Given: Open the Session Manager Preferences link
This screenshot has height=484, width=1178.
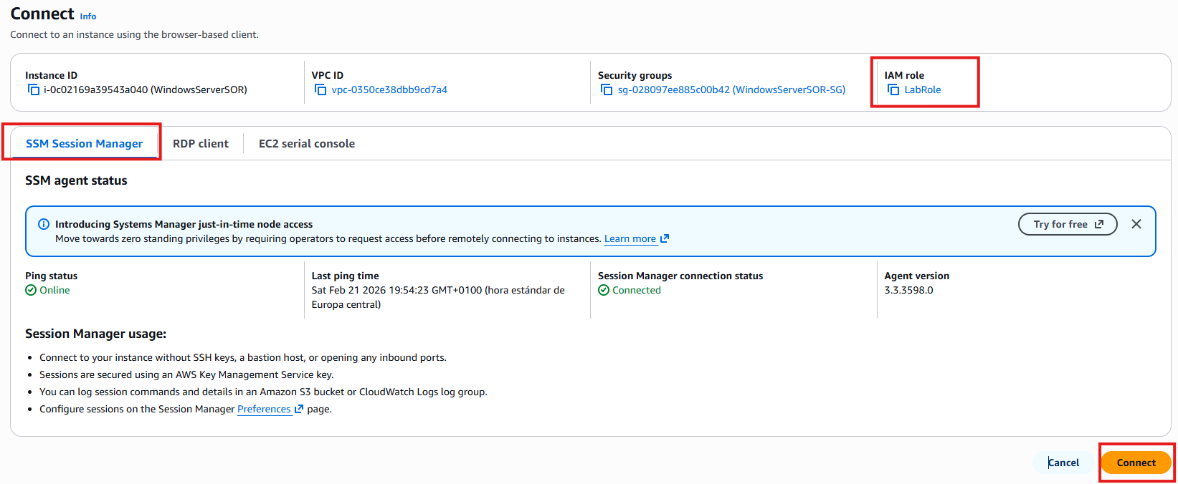Looking at the screenshot, I should pyautogui.click(x=264, y=409).
